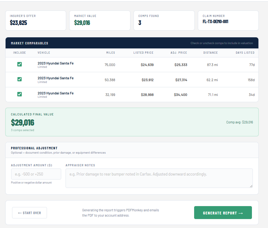Click the Professional Adjustment heading
Viewport: 268px width, 228px height.
[34, 148]
